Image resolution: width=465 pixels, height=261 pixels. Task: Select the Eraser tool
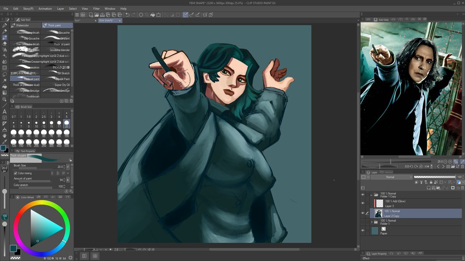4,44
